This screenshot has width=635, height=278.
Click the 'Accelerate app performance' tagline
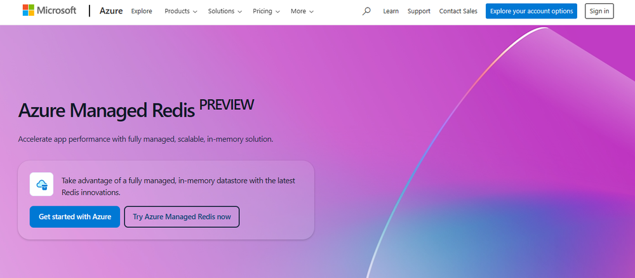tap(146, 139)
